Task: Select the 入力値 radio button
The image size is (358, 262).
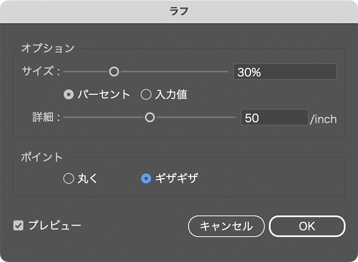Action: [x=146, y=95]
